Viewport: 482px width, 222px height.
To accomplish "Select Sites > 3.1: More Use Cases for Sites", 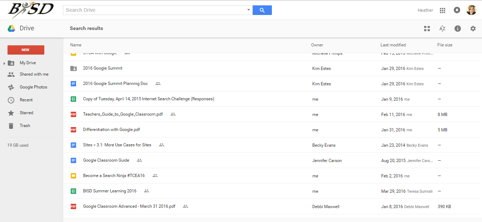I will 117,145.
